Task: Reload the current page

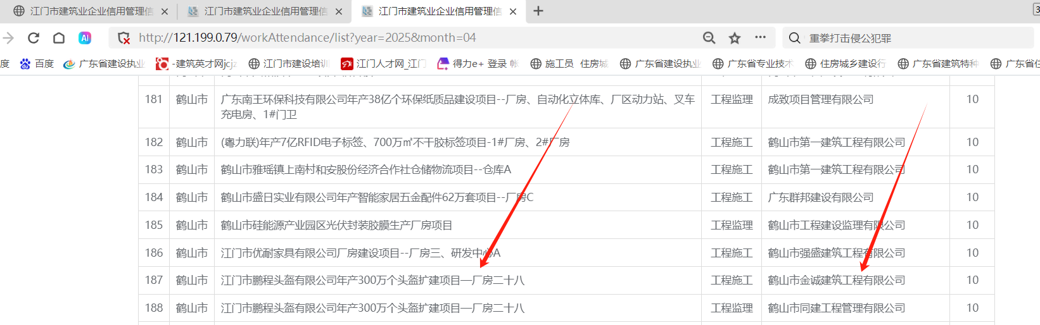Action: [x=34, y=38]
